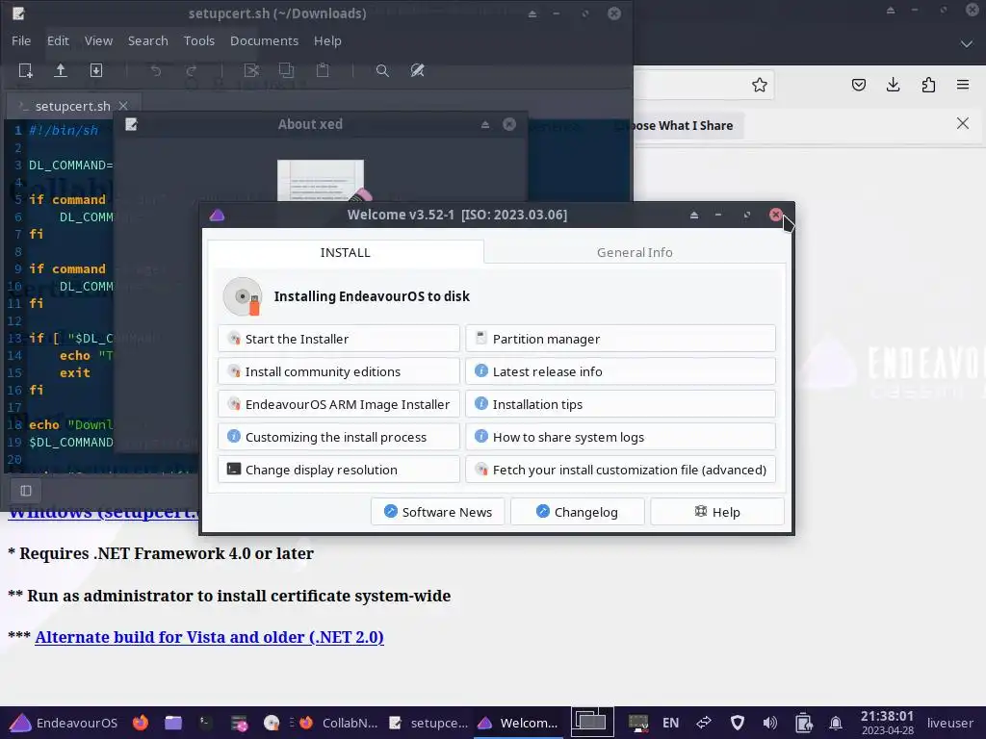Click the open file toolbar icon in xed
This screenshot has height=739, width=986.
[61, 70]
